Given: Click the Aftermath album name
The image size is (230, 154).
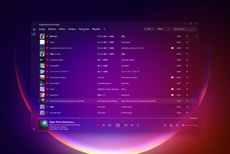Looking at the screenshot, I should coord(125,83).
